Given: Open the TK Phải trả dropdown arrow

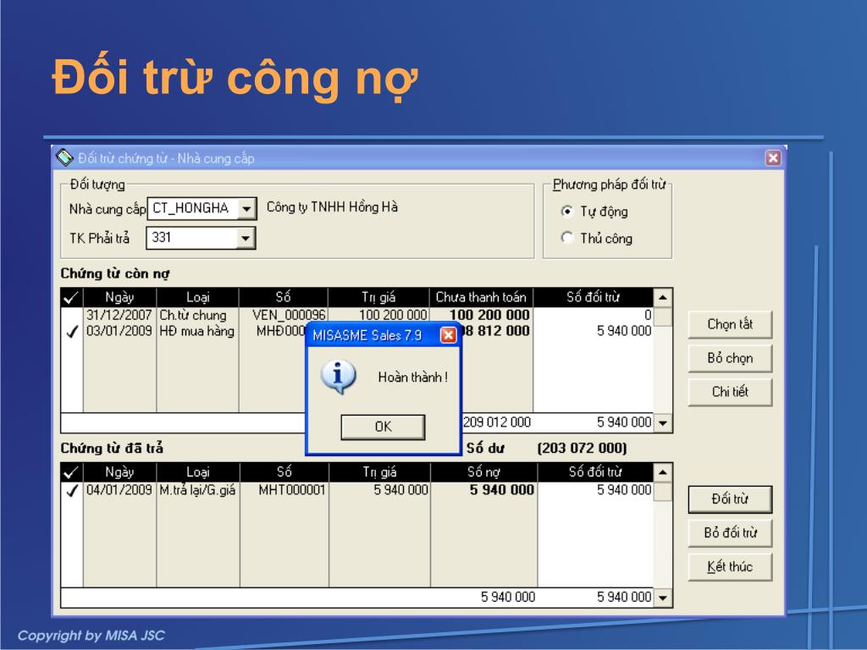Looking at the screenshot, I should (x=246, y=238).
